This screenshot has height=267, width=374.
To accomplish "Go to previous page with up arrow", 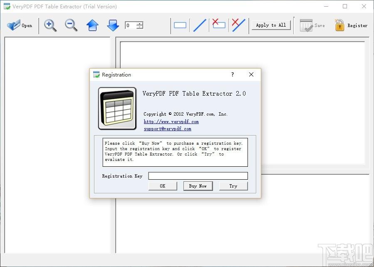I will tap(92, 25).
